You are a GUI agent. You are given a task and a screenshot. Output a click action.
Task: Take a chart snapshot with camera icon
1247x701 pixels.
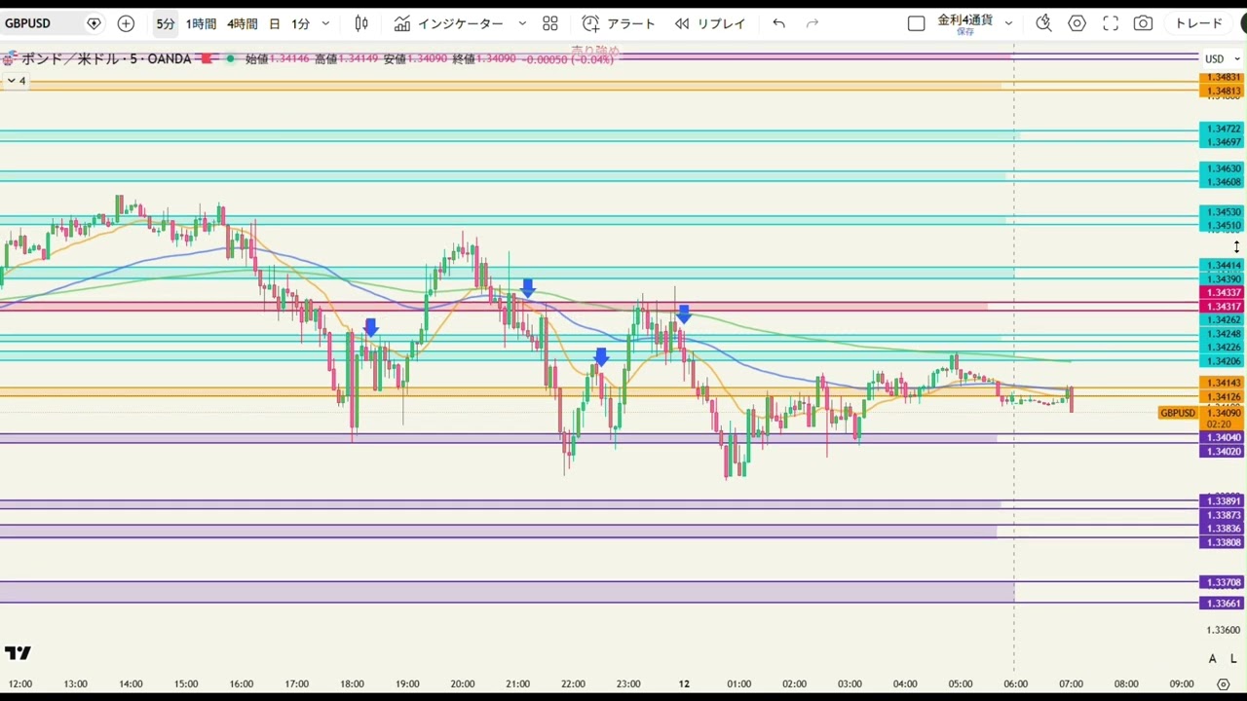pyautogui.click(x=1144, y=23)
